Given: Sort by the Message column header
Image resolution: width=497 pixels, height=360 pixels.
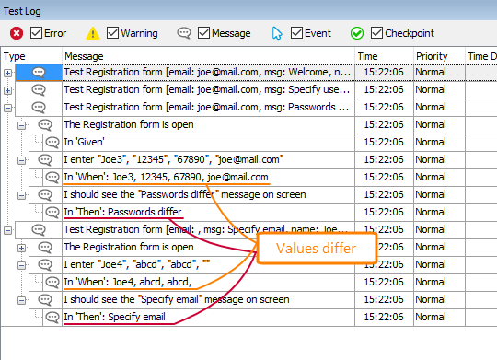Looking at the screenshot, I should tap(209, 56).
